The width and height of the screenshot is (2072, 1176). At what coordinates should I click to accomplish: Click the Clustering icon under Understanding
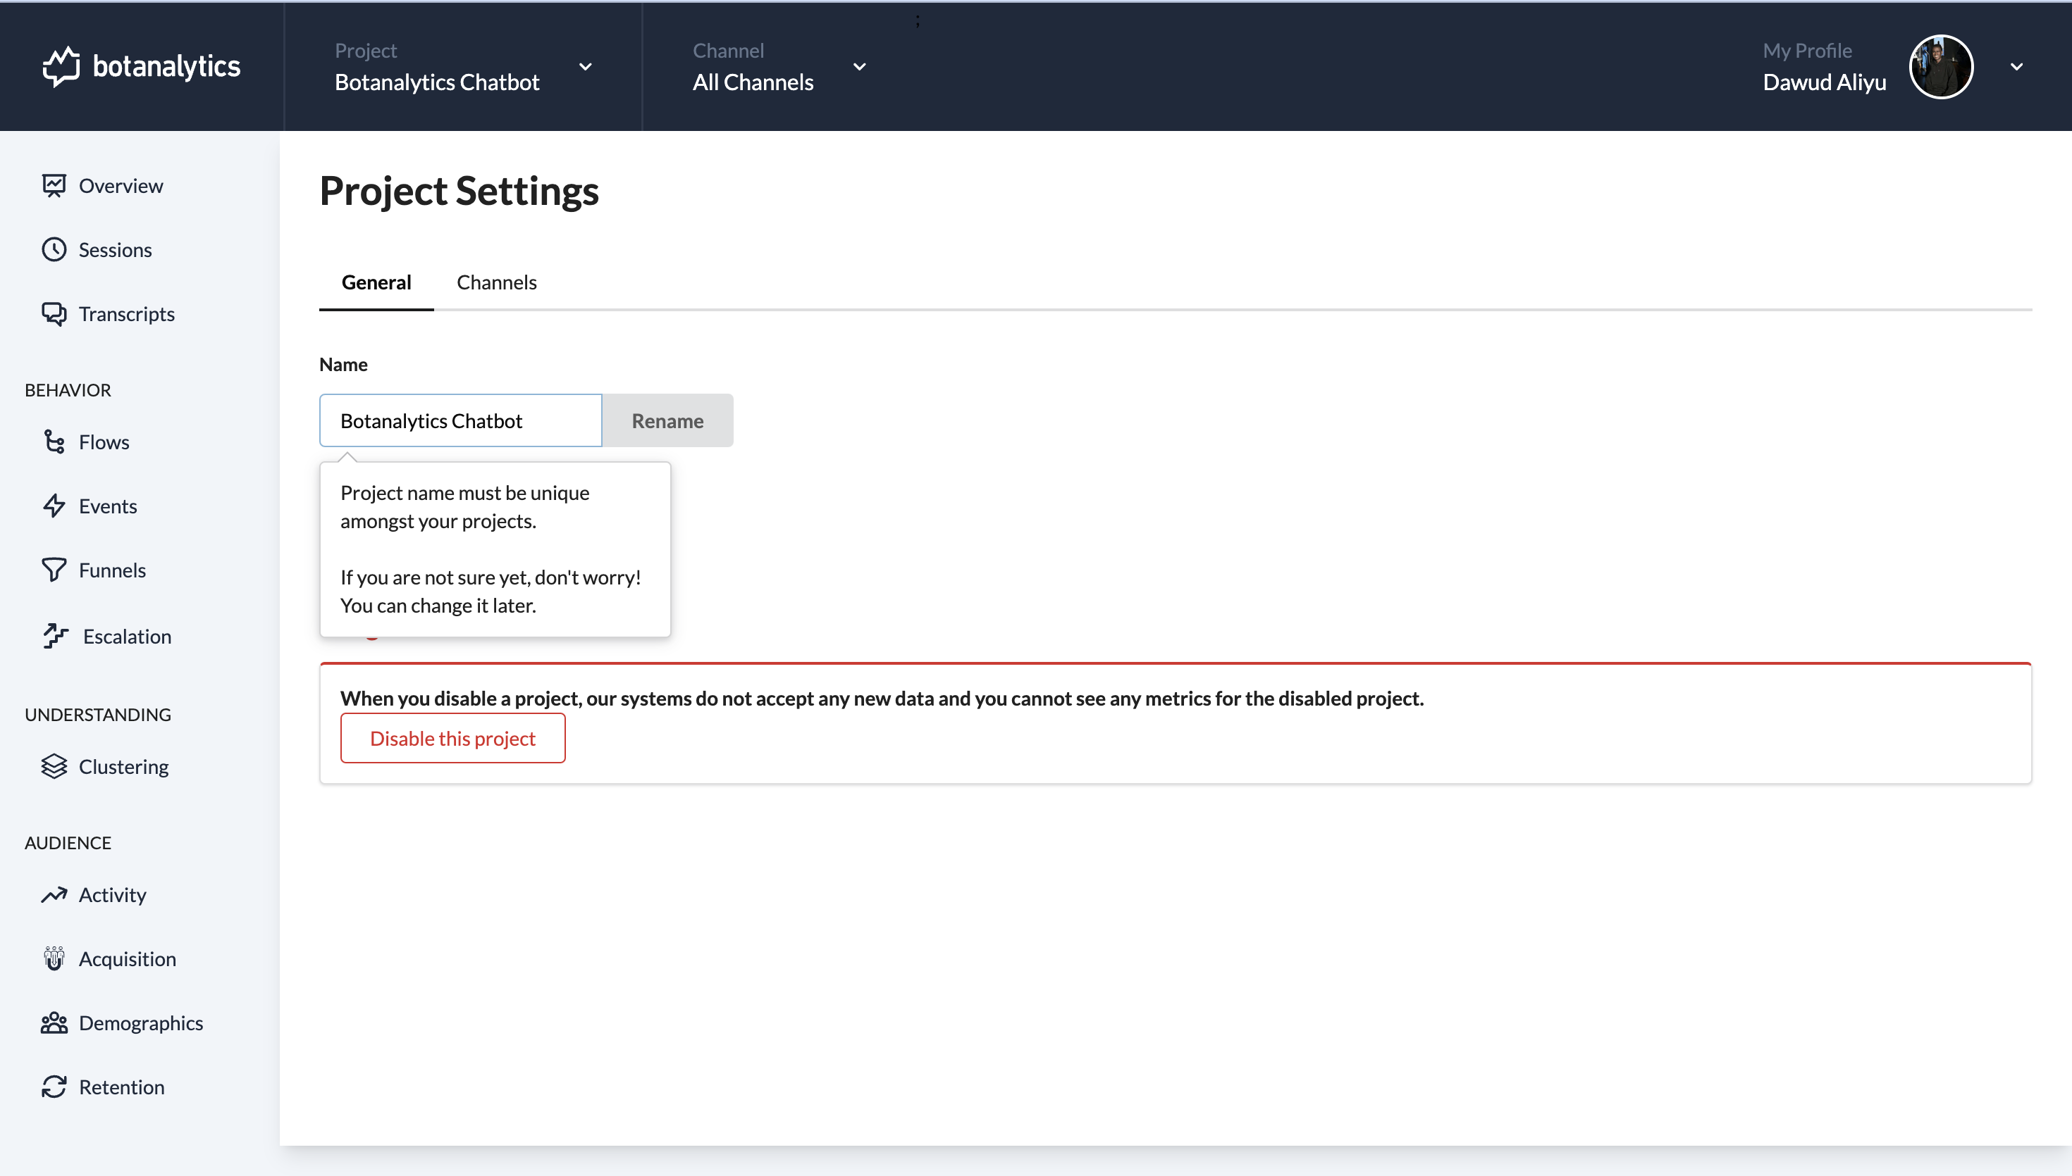[53, 765]
